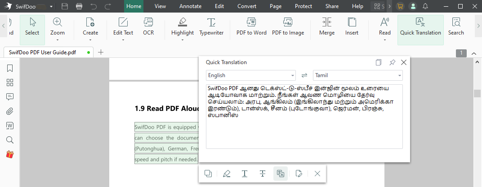Open the notifications bell icon
Screen dimensions: 482x187
(425, 6)
